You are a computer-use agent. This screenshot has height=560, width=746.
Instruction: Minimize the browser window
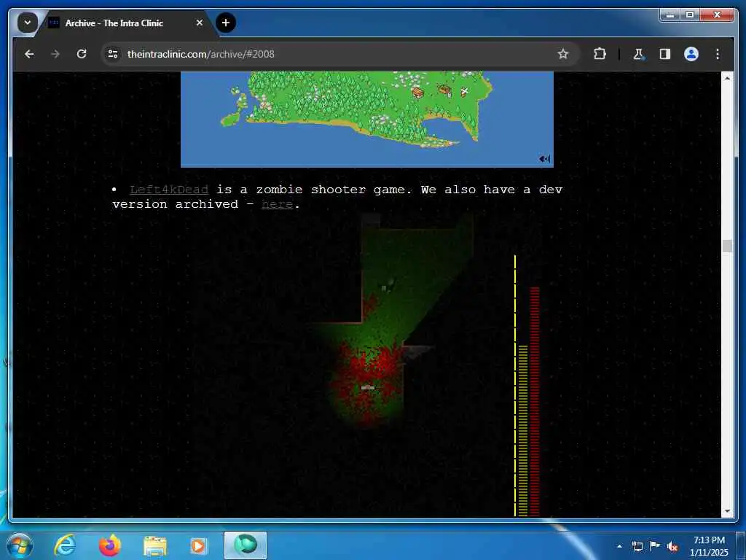coord(670,15)
